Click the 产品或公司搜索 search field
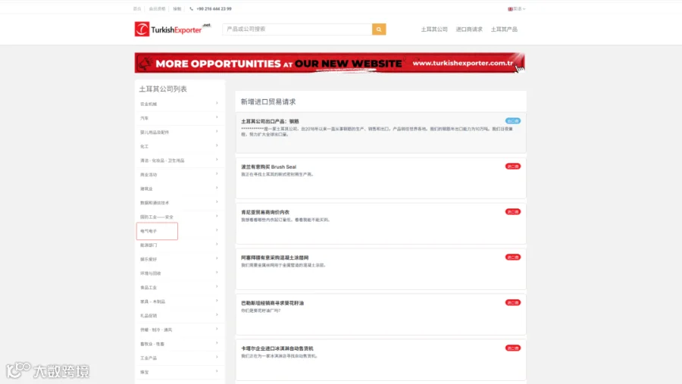Screen dimensions: 682x384 [x=297, y=29]
